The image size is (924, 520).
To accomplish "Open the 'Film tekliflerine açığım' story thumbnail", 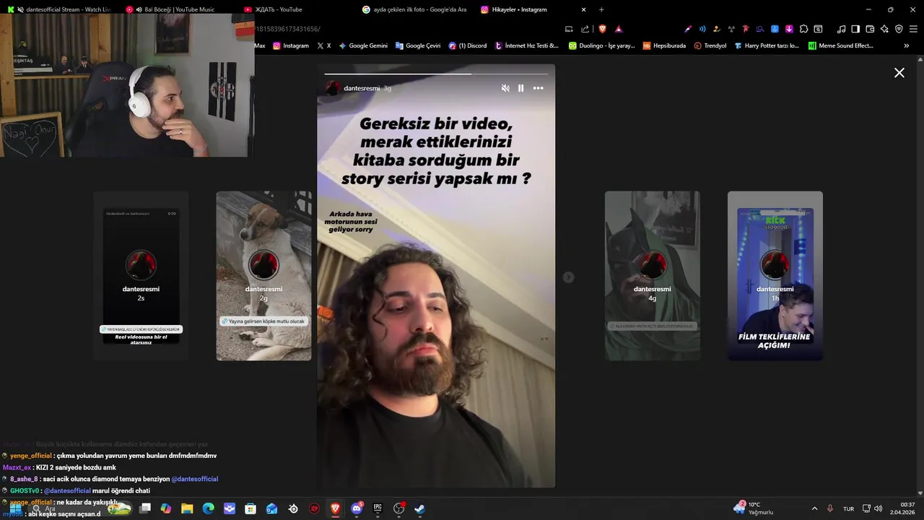I will tap(775, 276).
